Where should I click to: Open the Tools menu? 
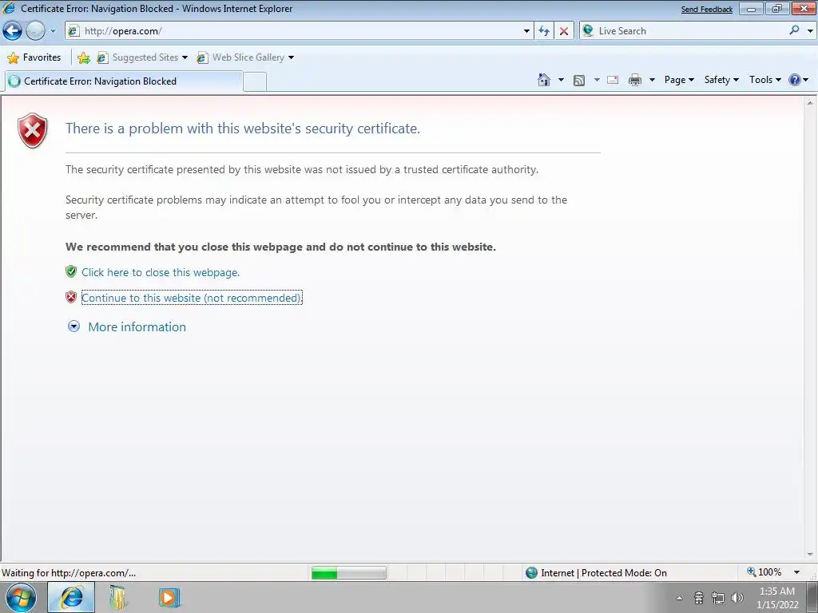(764, 80)
